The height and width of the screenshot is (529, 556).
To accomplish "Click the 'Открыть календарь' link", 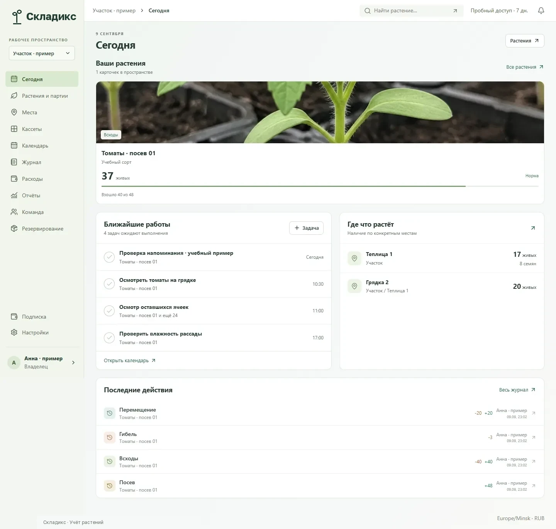I will [x=130, y=361].
